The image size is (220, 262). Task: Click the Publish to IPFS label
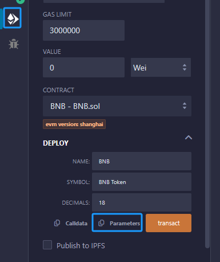(81, 245)
